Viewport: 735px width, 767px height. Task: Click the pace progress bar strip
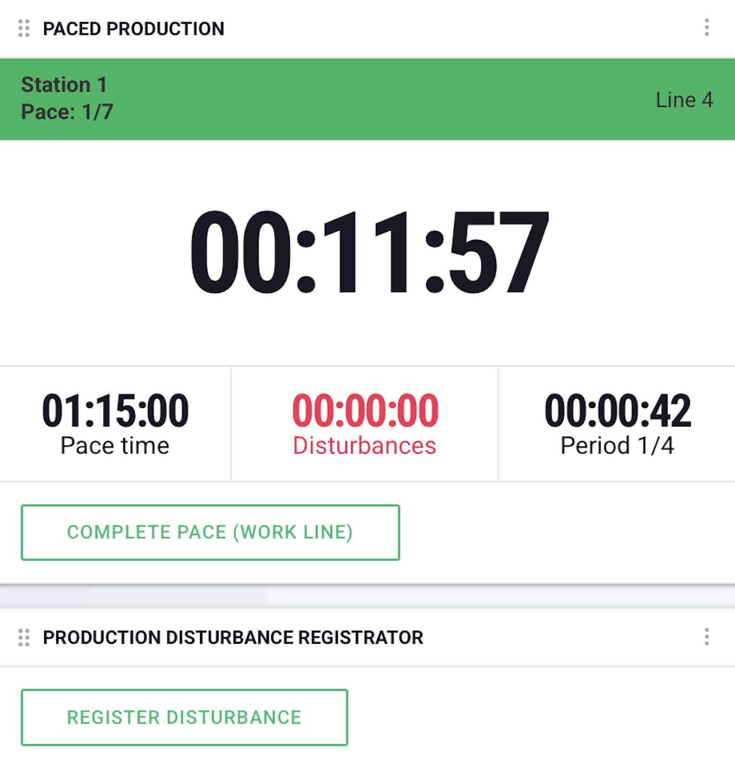coord(367,596)
